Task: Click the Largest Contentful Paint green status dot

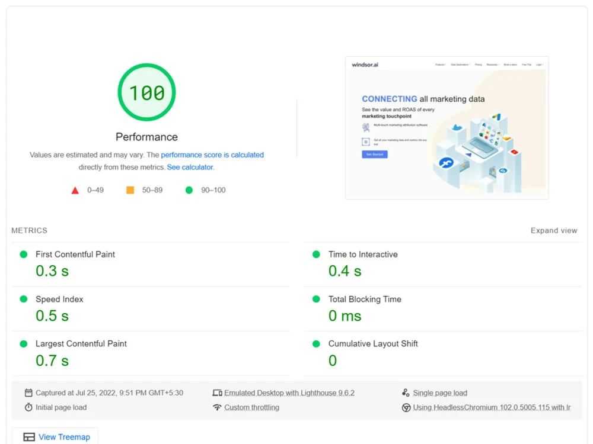Action: click(x=24, y=344)
